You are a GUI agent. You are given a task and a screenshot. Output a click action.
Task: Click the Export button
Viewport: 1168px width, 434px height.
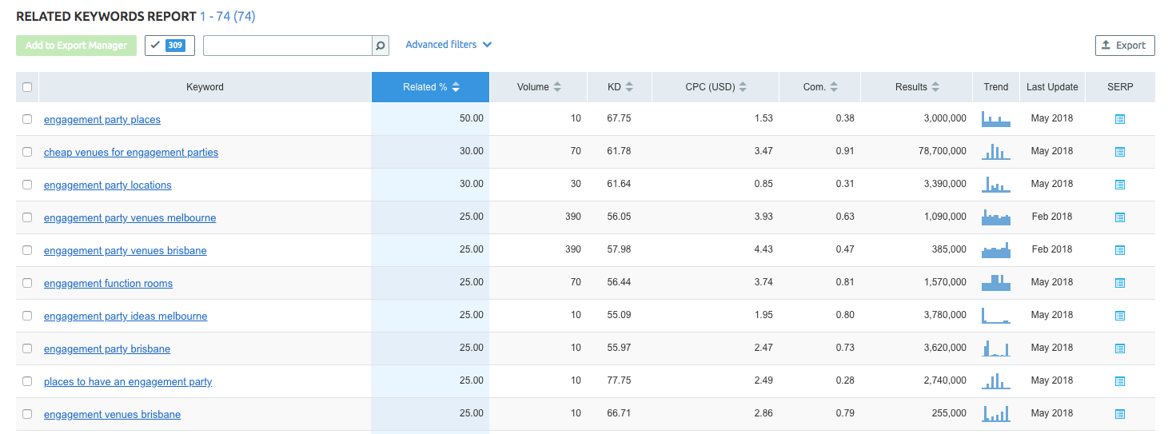coord(1125,46)
